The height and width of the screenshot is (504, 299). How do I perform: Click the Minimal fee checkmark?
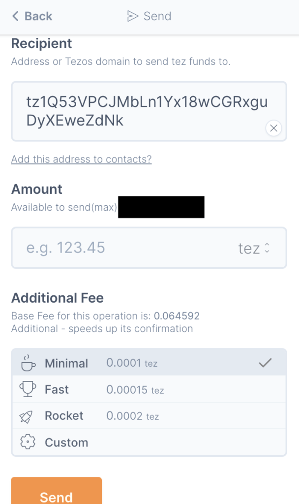point(265,363)
